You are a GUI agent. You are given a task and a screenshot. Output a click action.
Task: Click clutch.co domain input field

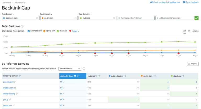(x=97, y=18)
